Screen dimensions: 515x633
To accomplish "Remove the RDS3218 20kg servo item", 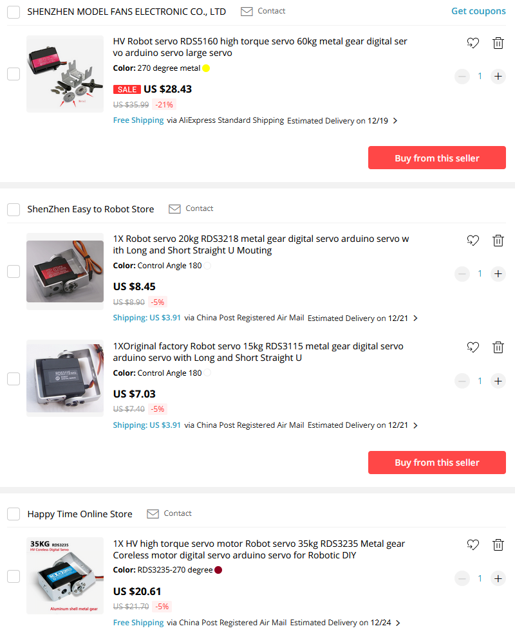I will [498, 240].
